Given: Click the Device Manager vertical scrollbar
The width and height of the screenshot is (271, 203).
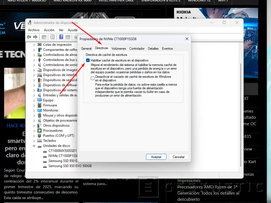Looking at the screenshot, I should pos(241,115).
